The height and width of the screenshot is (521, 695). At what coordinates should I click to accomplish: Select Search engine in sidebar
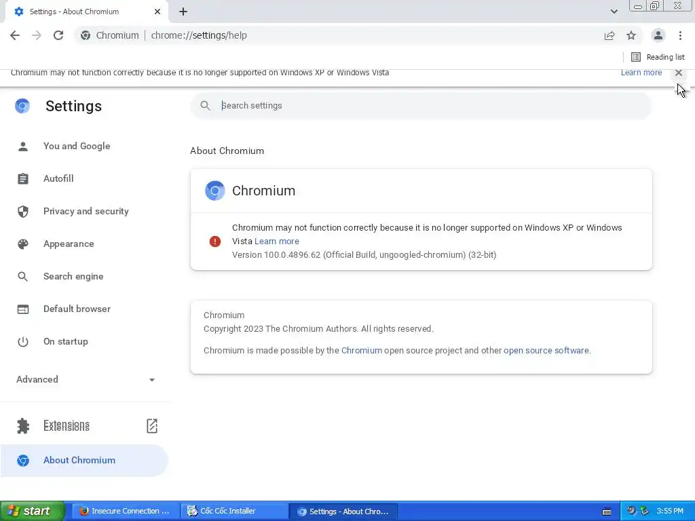[73, 277]
